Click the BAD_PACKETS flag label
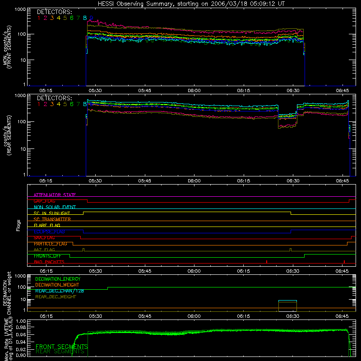 49,262
